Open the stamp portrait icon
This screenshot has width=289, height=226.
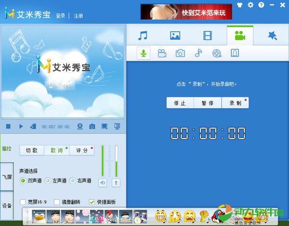(235, 53)
